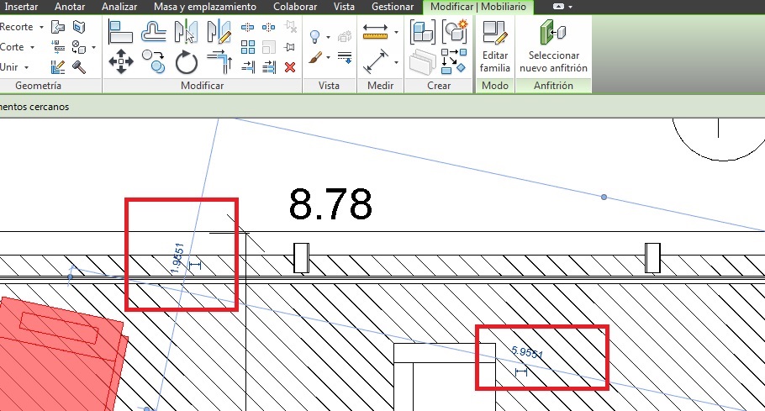Image resolution: width=765 pixels, height=411 pixels.
Task: Open the Anotar ribbon tab
Action: pos(70,7)
